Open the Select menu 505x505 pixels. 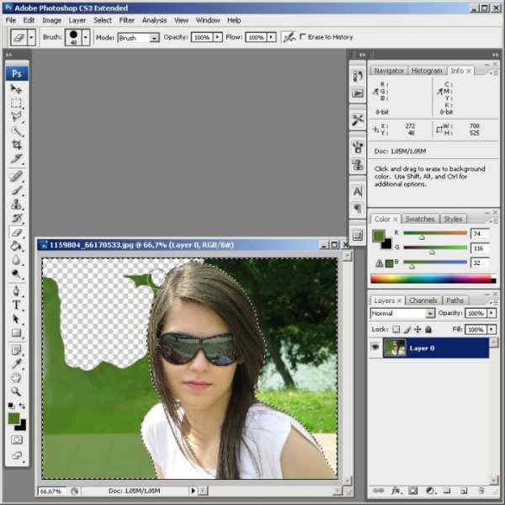(x=103, y=20)
